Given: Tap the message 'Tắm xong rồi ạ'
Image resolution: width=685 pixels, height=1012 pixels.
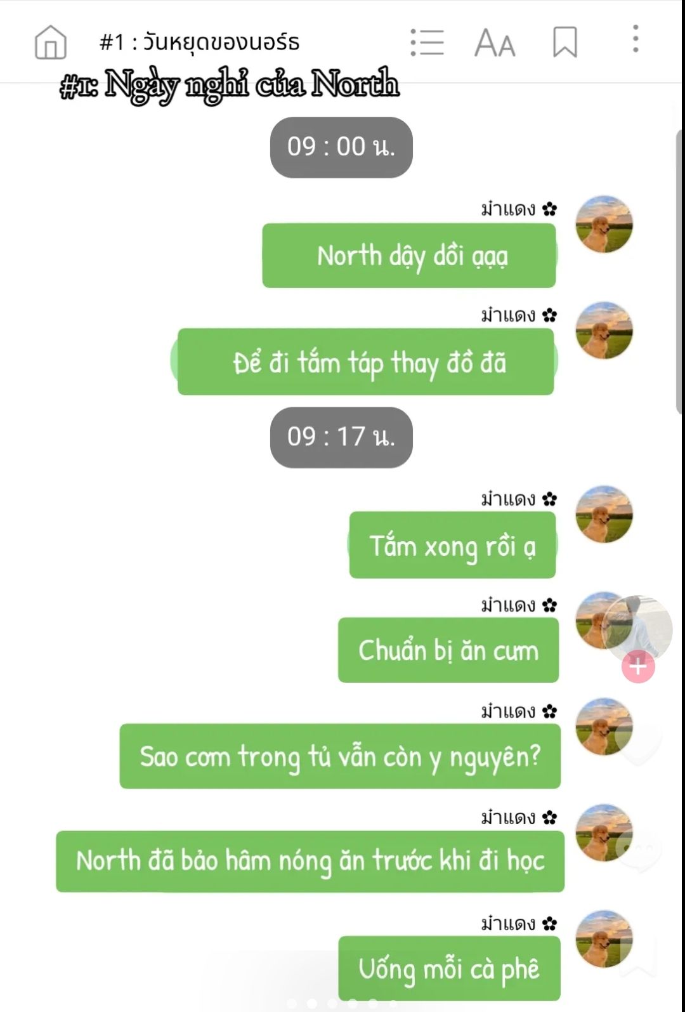Looking at the screenshot, I should pos(452,545).
